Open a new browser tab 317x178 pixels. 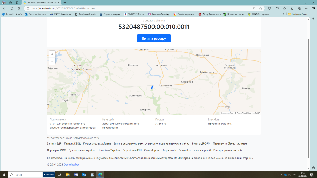65,3
